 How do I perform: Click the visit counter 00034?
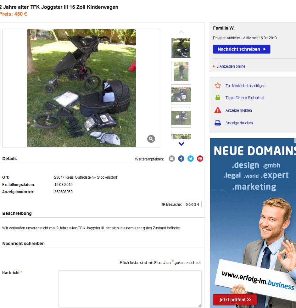193,204
